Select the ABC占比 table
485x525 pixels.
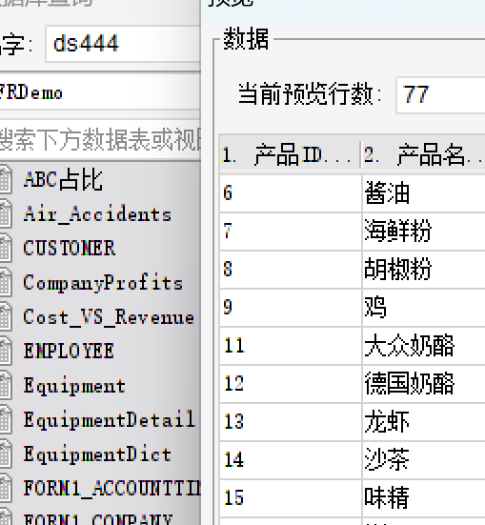[x=63, y=180]
